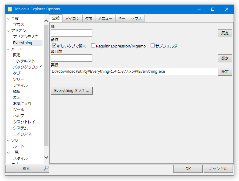
Task: Click the tree scrollbar down arrow
Action: click(46, 157)
